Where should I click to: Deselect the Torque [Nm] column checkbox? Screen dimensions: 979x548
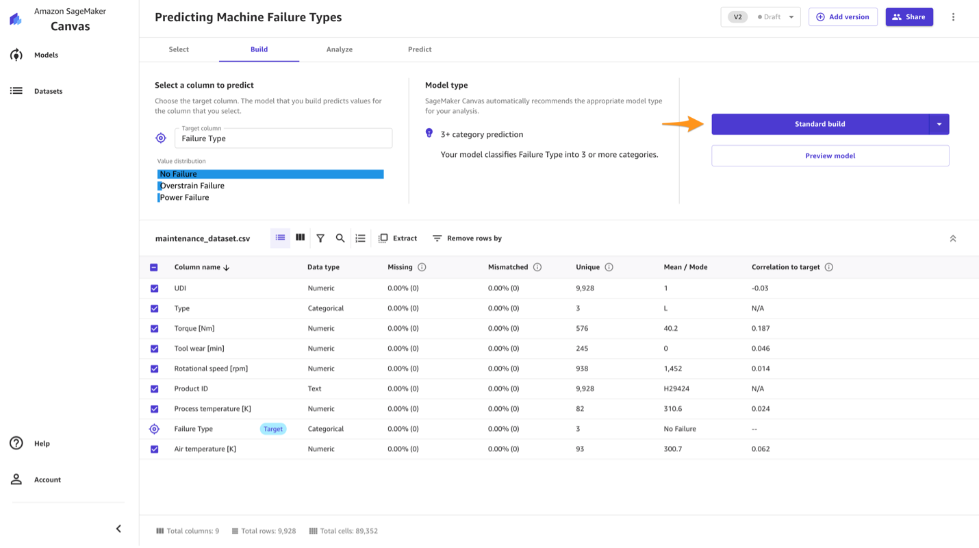click(x=154, y=329)
